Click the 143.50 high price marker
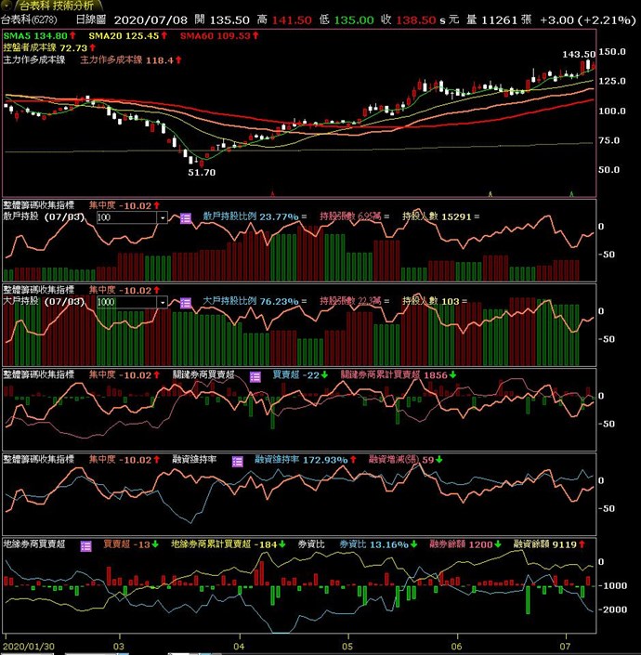This screenshot has width=641, height=655. click(x=578, y=55)
